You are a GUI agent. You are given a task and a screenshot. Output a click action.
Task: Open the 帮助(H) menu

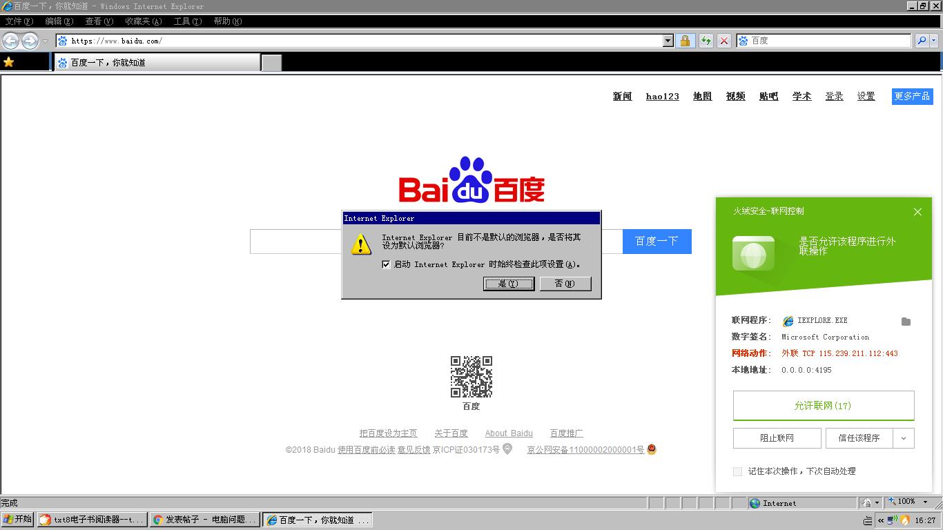pos(227,21)
